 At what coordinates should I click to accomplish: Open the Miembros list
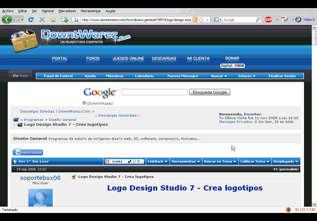pos(115,76)
